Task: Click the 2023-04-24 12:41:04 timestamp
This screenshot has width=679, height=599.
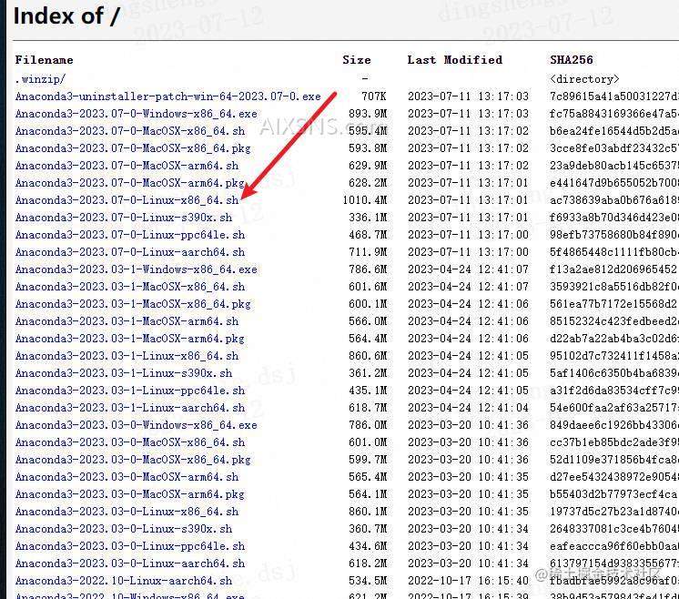Action: coord(468,408)
